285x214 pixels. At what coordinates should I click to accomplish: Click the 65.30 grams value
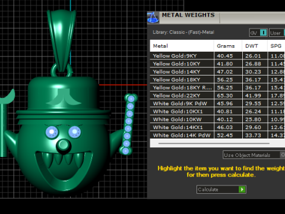point(225,96)
